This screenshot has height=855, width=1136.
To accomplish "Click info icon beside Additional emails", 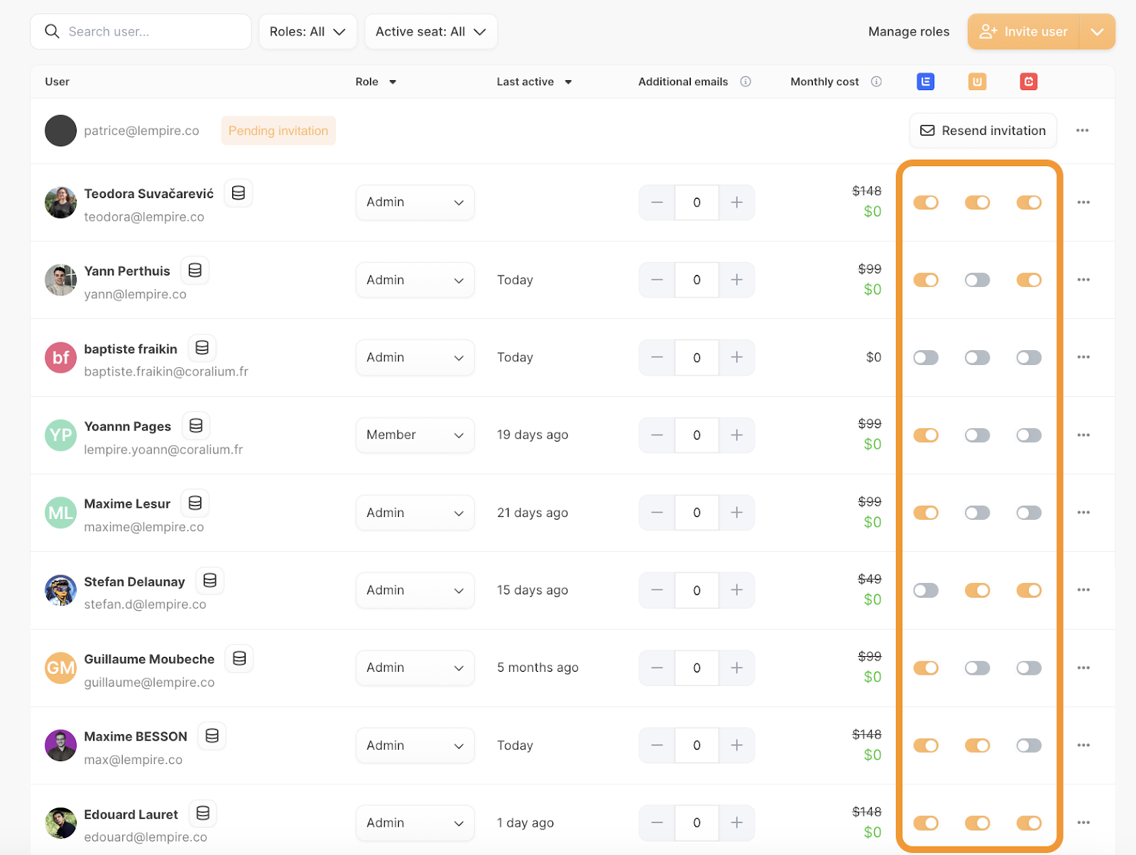I will [x=745, y=82].
